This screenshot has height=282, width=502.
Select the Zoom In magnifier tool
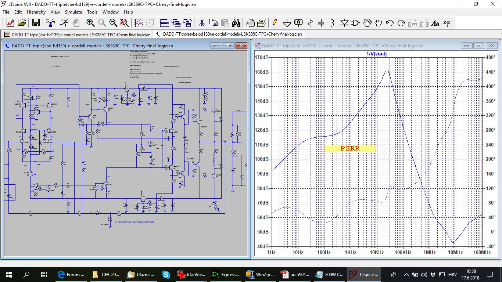[90, 23]
